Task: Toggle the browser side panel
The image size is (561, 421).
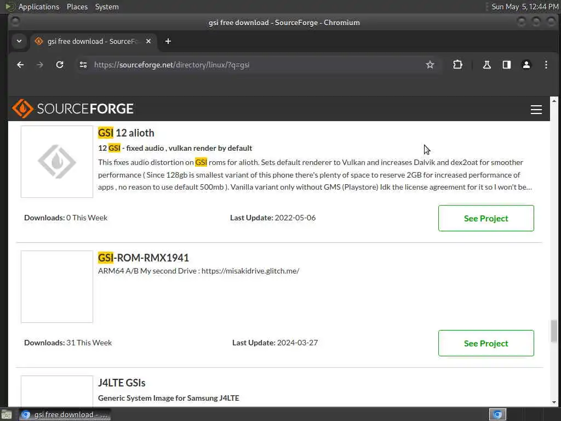Action: pos(507,65)
